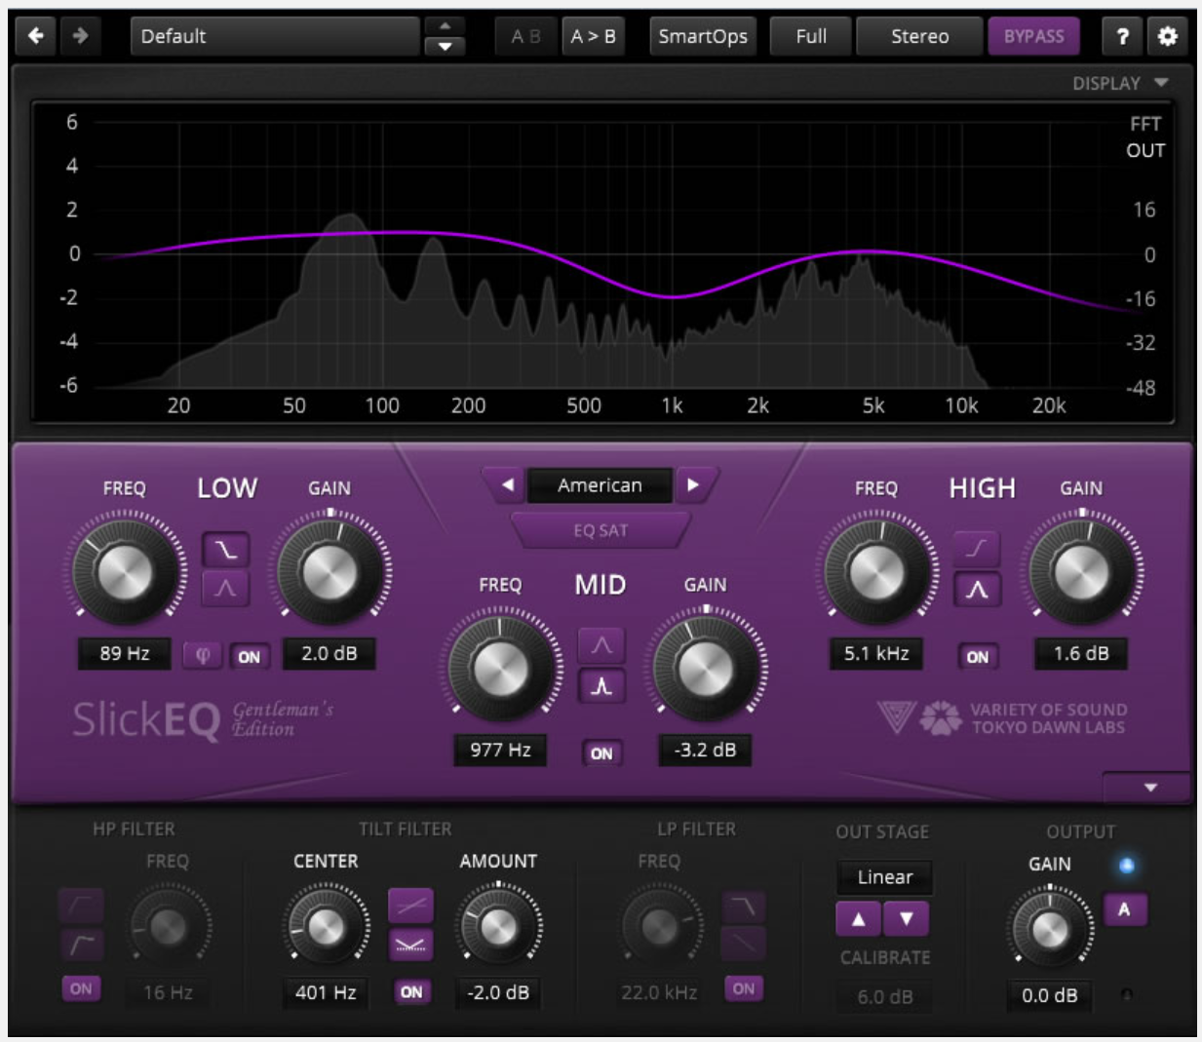This screenshot has width=1202, height=1042.
Task: Click the 1.6 dB high gain field
Action: click(x=1081, y=653)
